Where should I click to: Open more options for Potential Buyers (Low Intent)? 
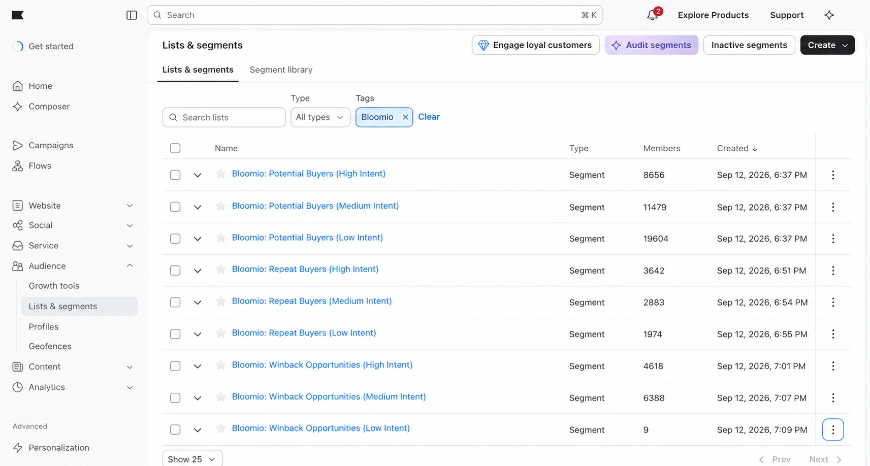tap(833, 239)
